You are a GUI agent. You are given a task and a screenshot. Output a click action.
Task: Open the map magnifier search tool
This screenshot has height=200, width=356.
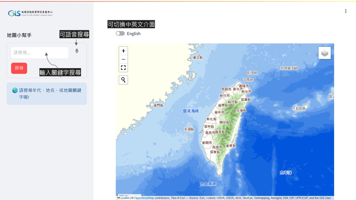(x=123, y=80)
